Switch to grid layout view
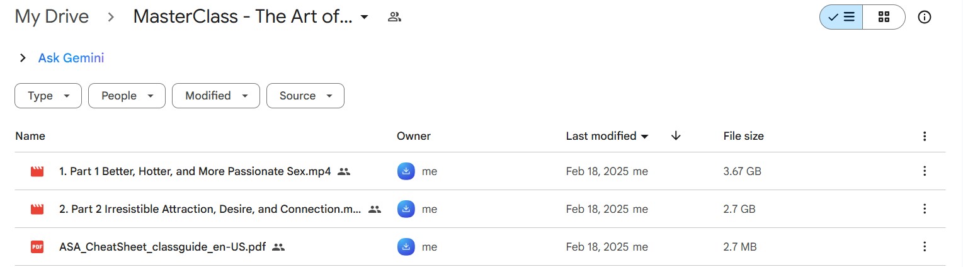This screenshot has width=963, height=267. 884,18
